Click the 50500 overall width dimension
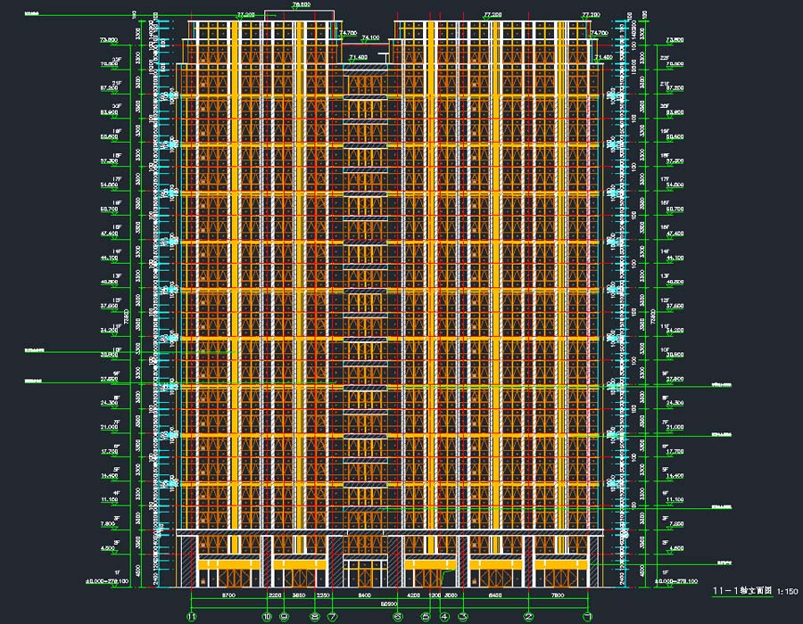Image resolution: width=803 pixels, height=624 pixels. tap(389, 604)
